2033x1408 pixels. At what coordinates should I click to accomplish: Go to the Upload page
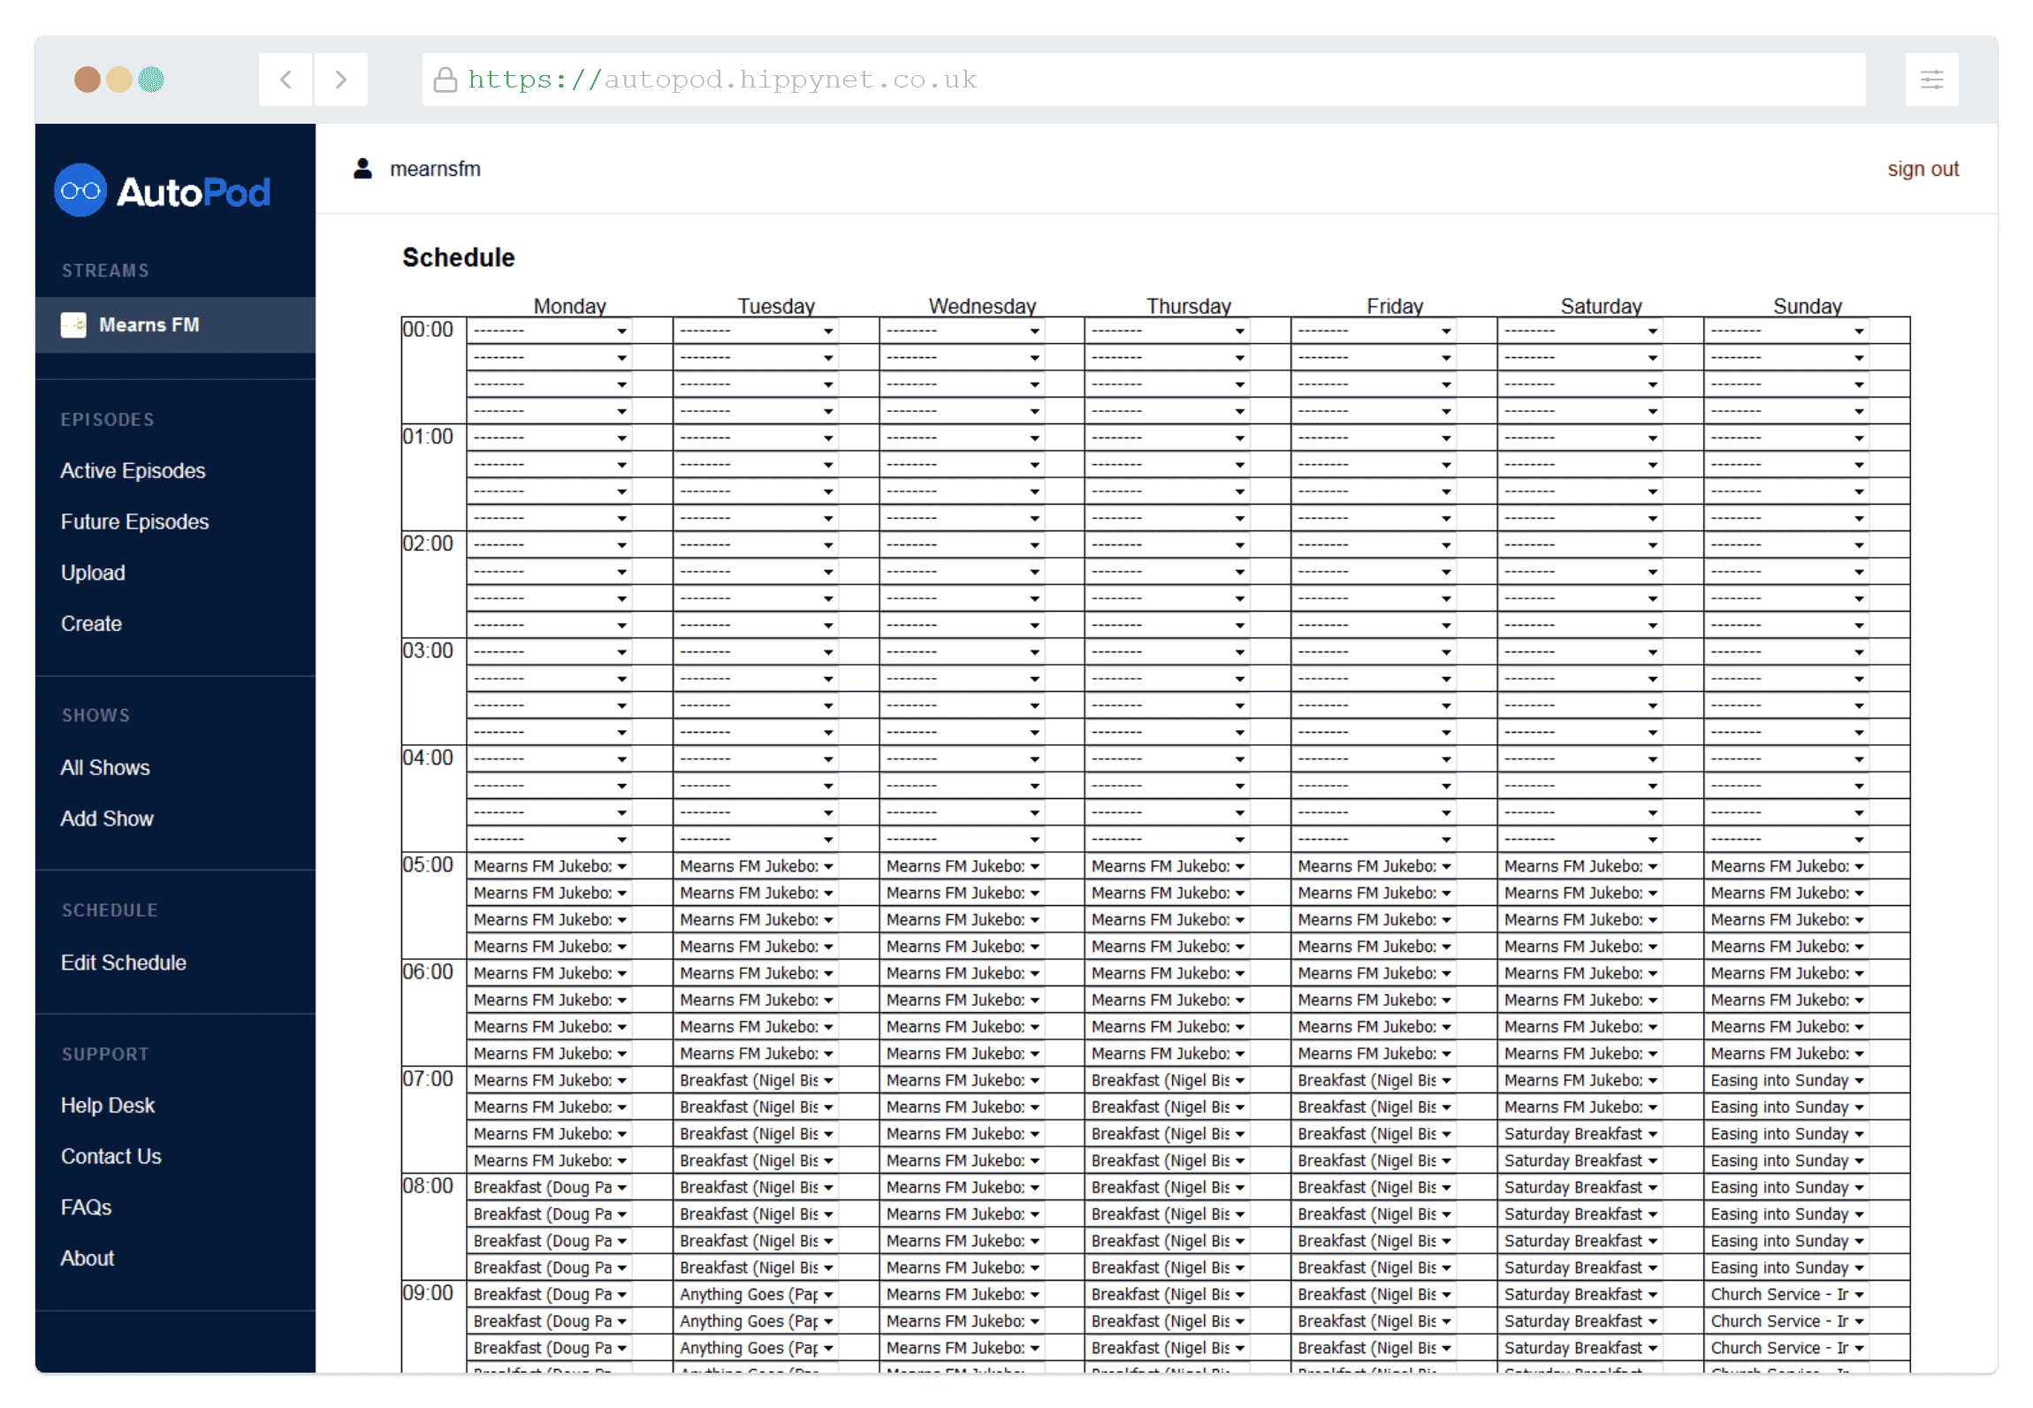point(93,573)
